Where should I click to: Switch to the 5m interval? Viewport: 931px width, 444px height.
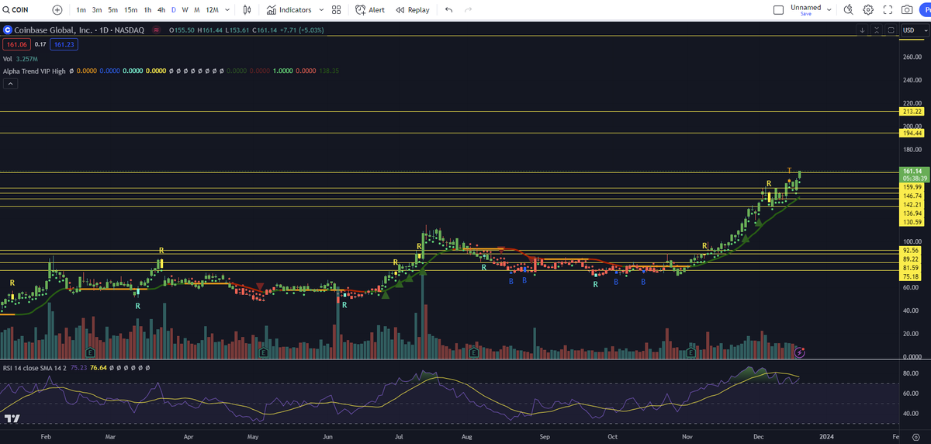click(113, 10)
